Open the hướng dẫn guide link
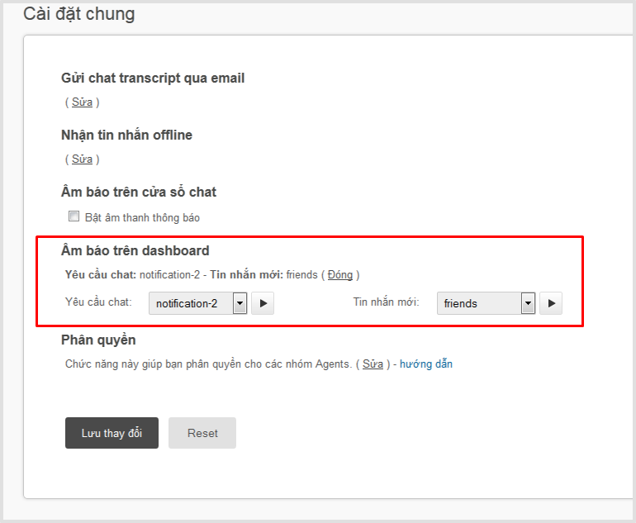Image resolution: width=636 pixels, height=523 pixels. click(x=426, y=364)
